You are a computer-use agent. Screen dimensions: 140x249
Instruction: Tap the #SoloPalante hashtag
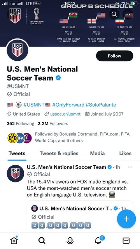click(101, 105)
